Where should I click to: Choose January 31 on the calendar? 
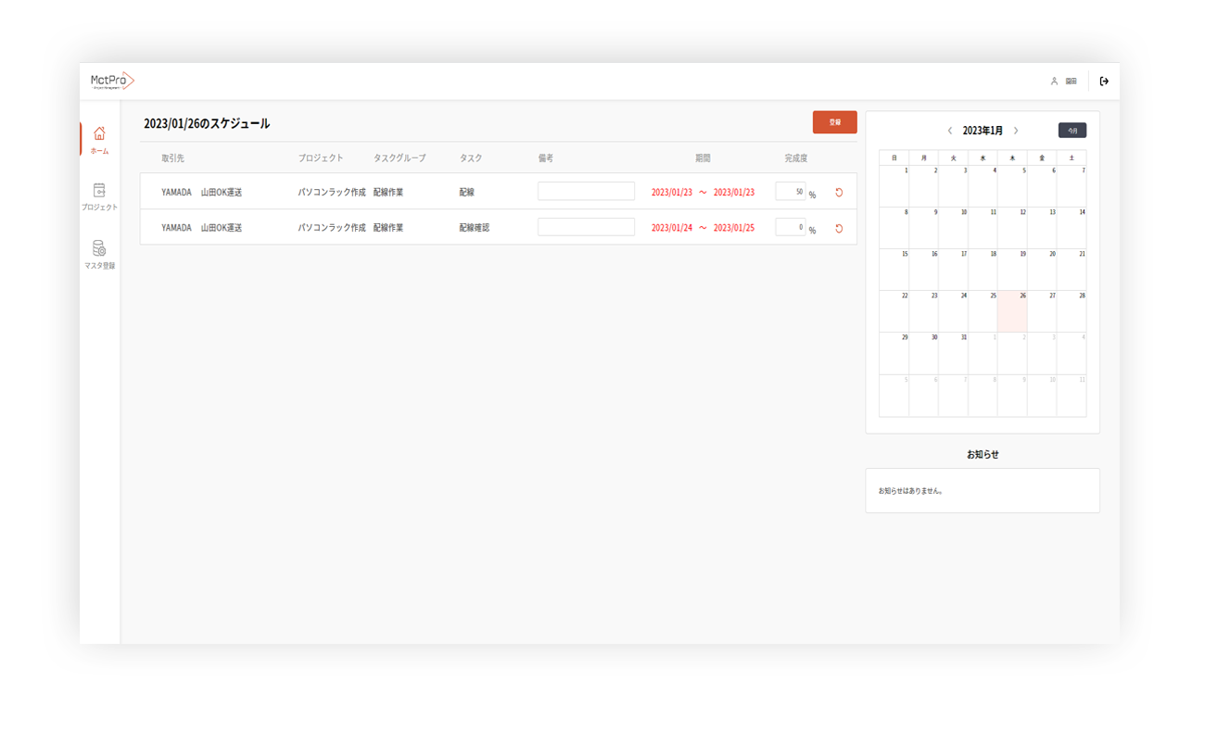pos(953,353)
